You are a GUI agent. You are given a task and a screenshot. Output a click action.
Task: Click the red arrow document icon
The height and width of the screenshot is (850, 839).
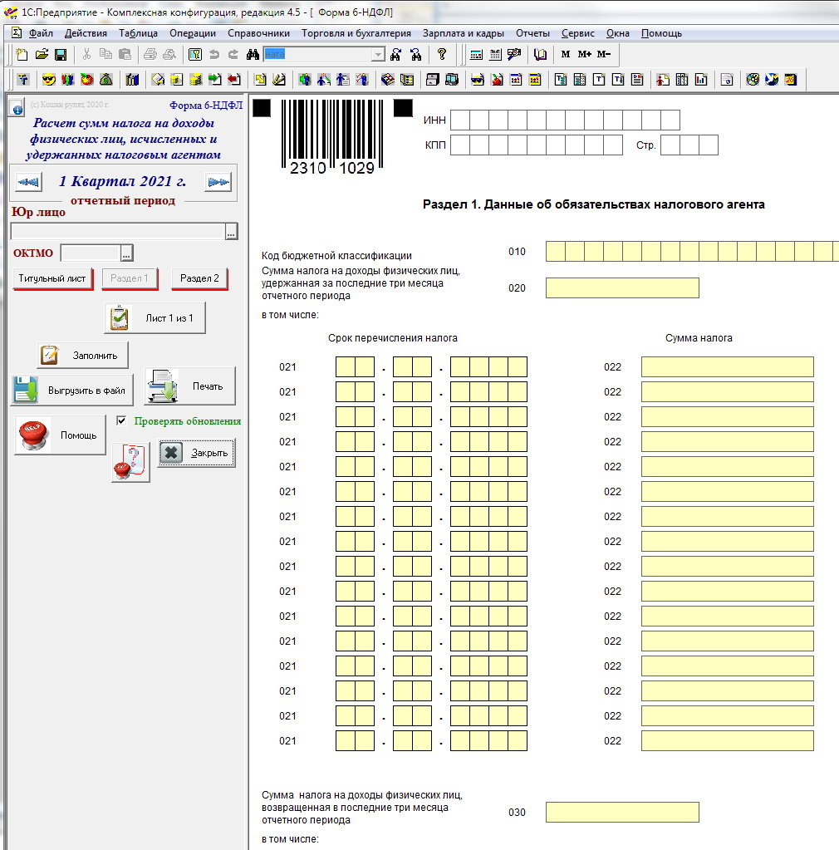coord(234,80)
